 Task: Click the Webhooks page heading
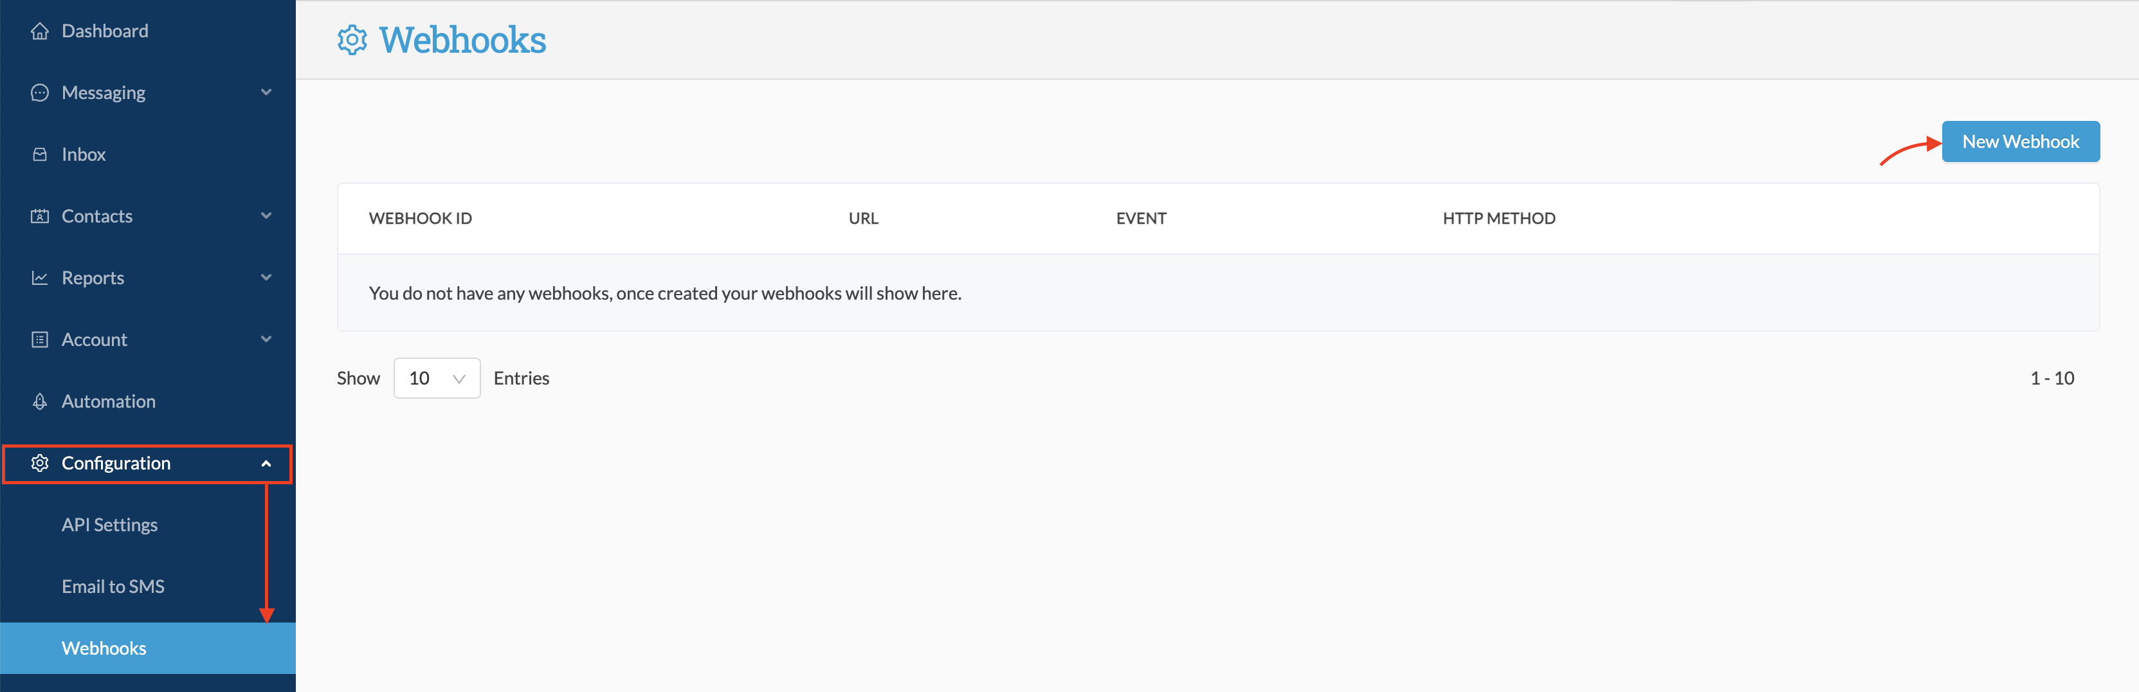coord(462,40)
